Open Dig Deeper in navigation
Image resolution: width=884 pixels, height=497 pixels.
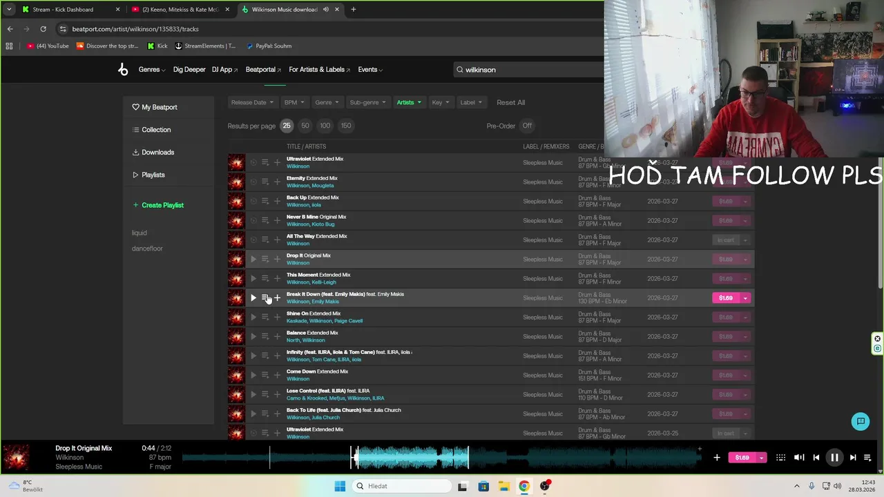click(x=189, y=70)
